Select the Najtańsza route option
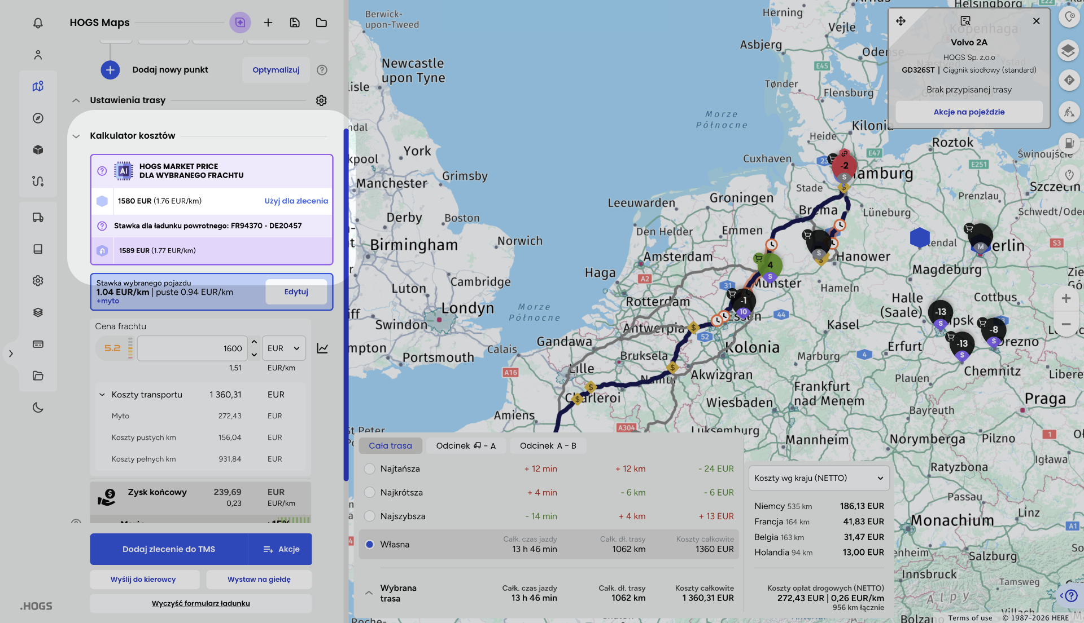This screenshot has width=1084, height=623. coord(370,469)
